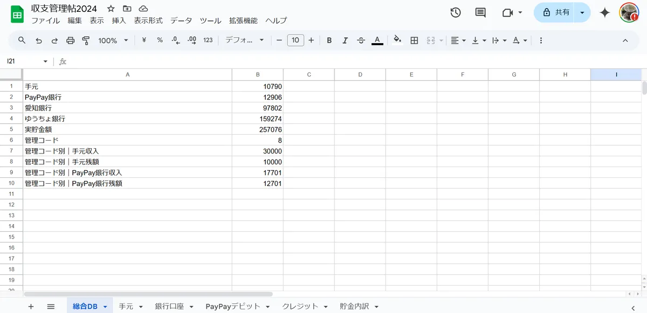
Task: Add a new sheet with plus button
Action: coord(31,306)
